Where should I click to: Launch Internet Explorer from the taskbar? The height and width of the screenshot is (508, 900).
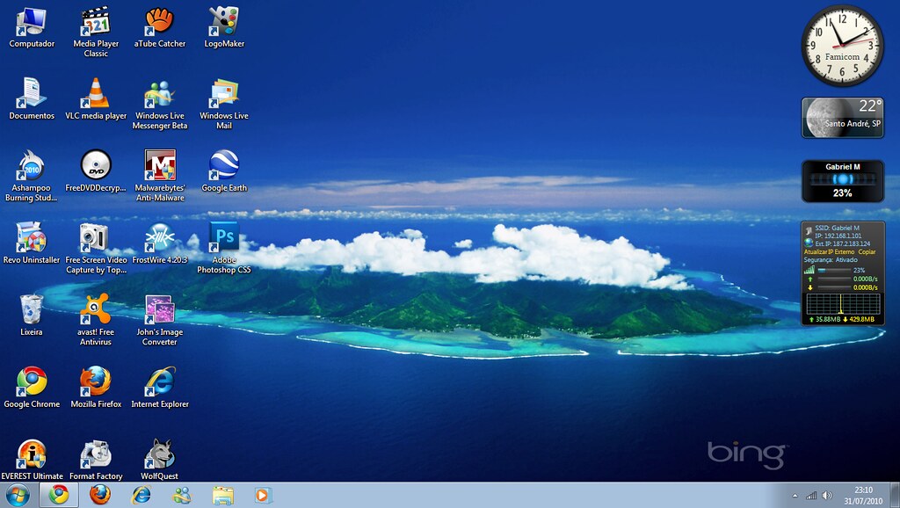pos(142,495)
